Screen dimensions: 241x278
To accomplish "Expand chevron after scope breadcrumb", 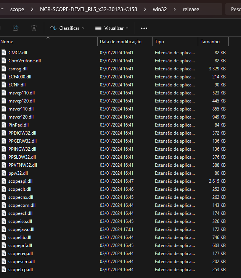I will click(x=32, y=9).
